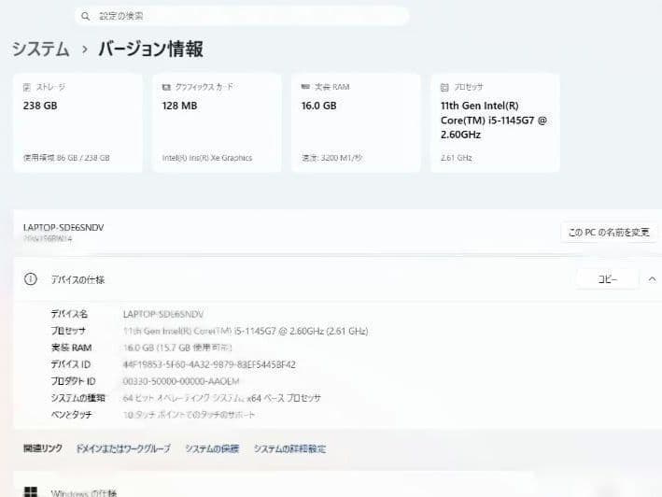Click the Windows logo icon in Windows の仕様
662x497 pixels.
[31, 492]
